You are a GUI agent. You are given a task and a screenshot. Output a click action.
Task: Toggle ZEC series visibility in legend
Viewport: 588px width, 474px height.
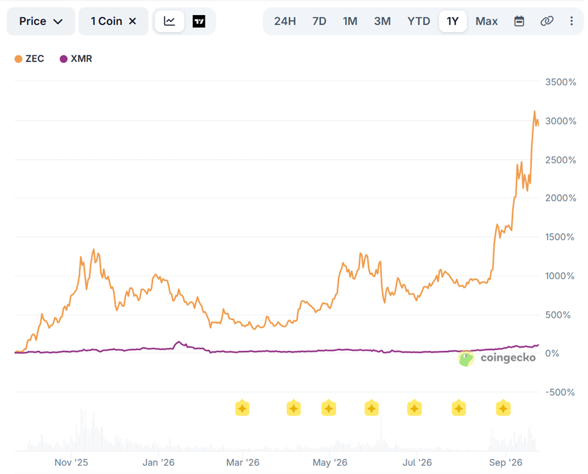tap(30, 59)
